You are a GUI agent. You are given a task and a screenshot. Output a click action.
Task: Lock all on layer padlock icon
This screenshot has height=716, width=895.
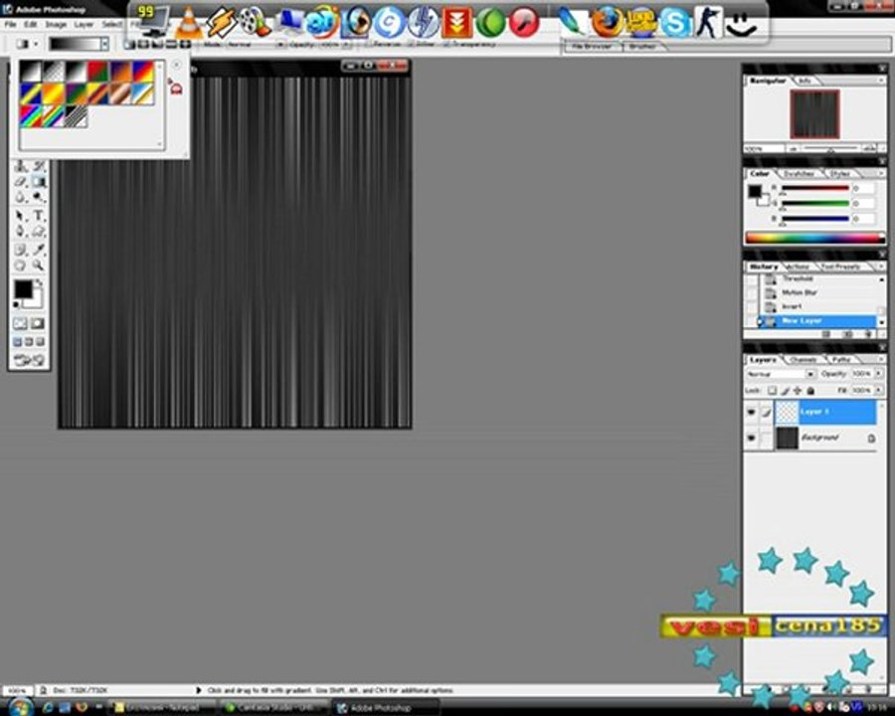click(810, 391)
